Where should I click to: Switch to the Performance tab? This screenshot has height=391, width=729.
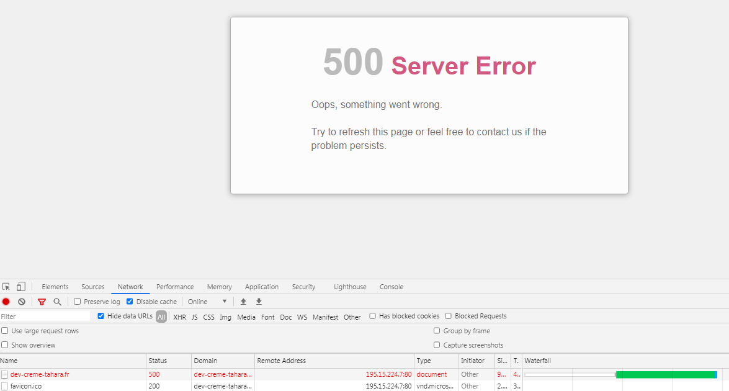(x=175, y=287)
